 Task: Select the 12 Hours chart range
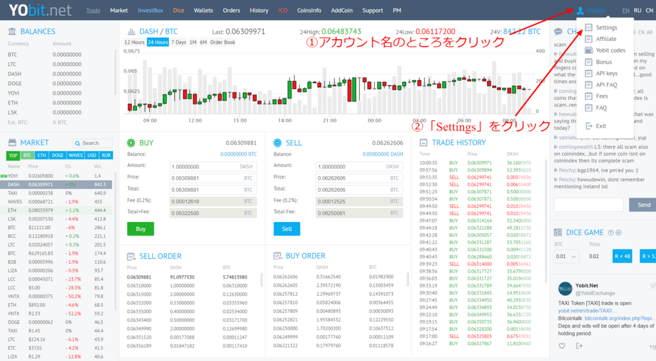tap(134, 42)
